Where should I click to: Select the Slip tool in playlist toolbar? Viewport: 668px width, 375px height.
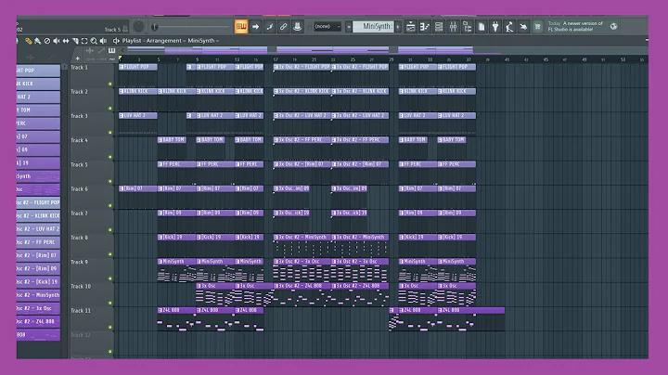point(66,41)
